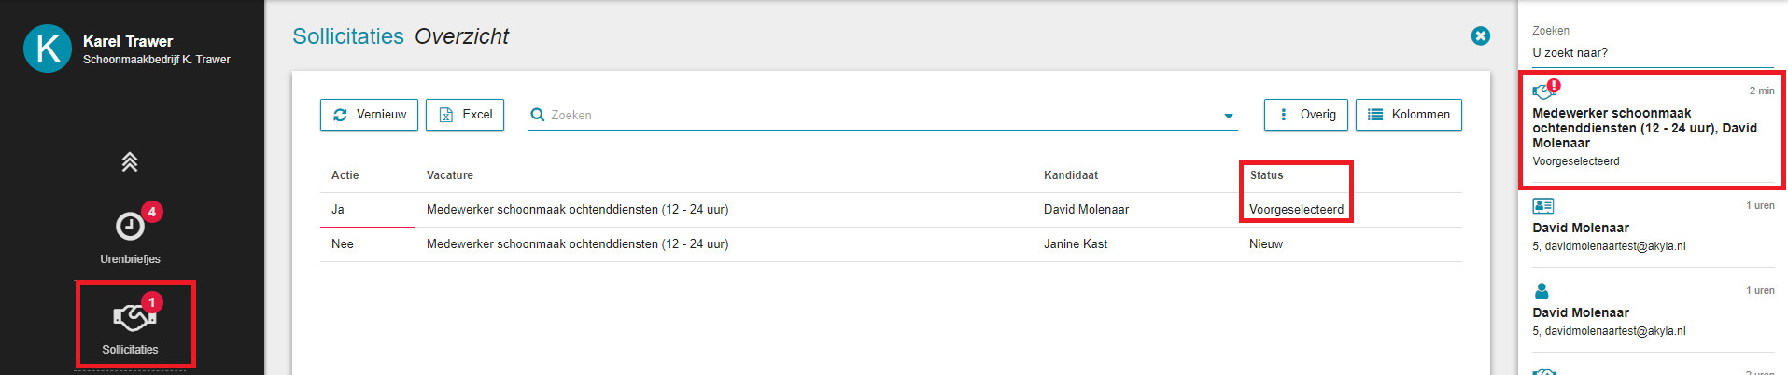Sort by Kandidaat column header

(x=1071, y=175)
